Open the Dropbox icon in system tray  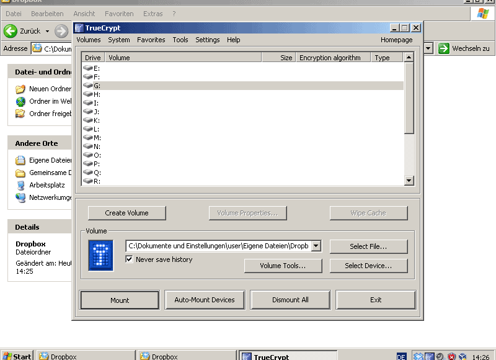[418, 356]
